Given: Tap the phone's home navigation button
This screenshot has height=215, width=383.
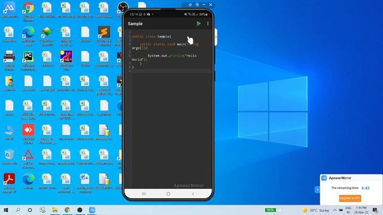Looking at the screenshot, I should click(x=168, y=193).
